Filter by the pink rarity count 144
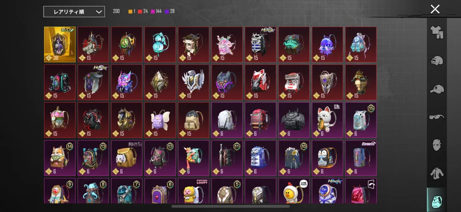The image size is (461, 212). (156, 11)
